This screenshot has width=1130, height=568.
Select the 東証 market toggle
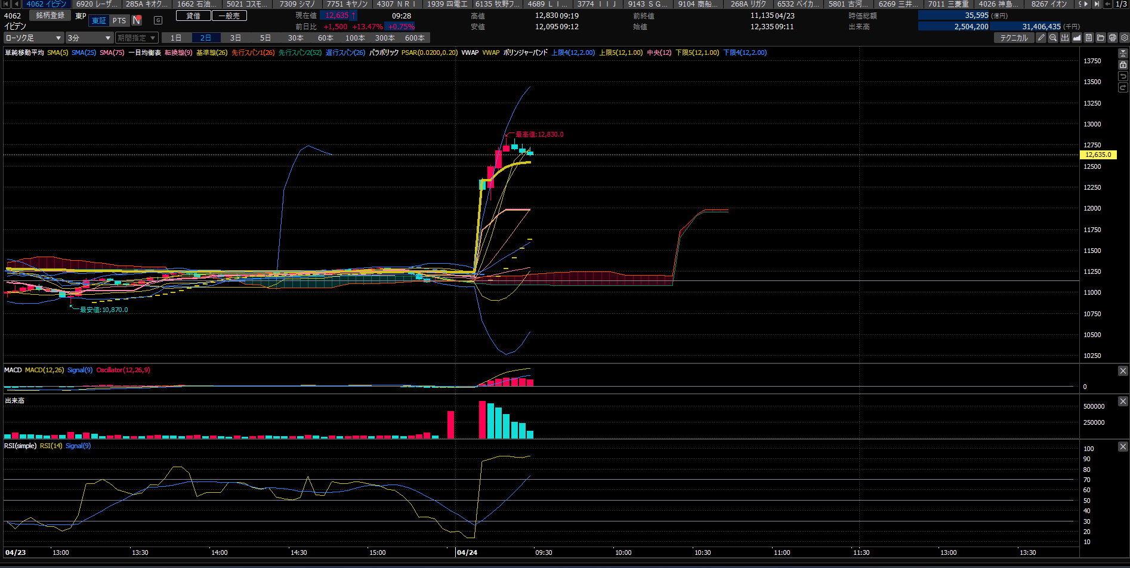(x=99, y=20)
